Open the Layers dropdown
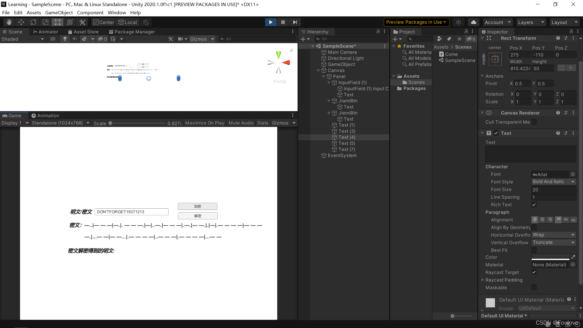The width and height of the screenshot is (583, 328). point(530,22)
